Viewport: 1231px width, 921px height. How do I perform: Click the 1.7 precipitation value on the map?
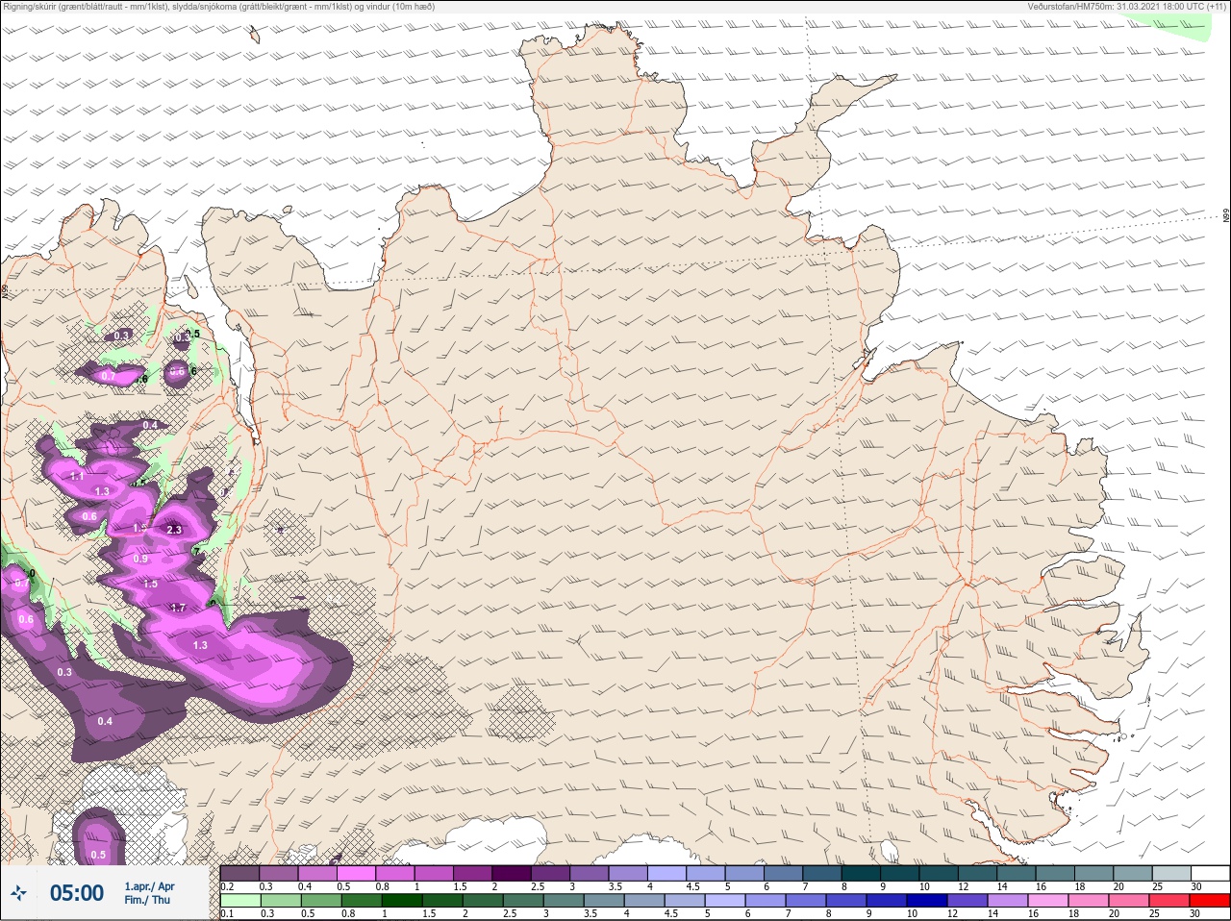tap(178, 608)
